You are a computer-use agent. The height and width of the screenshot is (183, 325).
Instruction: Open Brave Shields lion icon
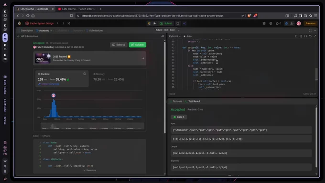[249, 16]
